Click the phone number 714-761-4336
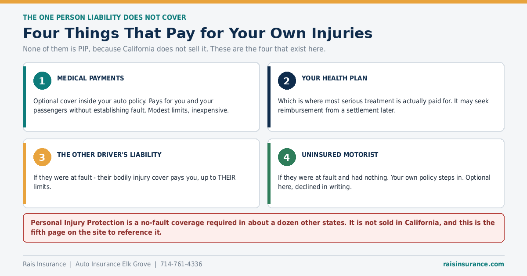 click(x=181, y=264)
